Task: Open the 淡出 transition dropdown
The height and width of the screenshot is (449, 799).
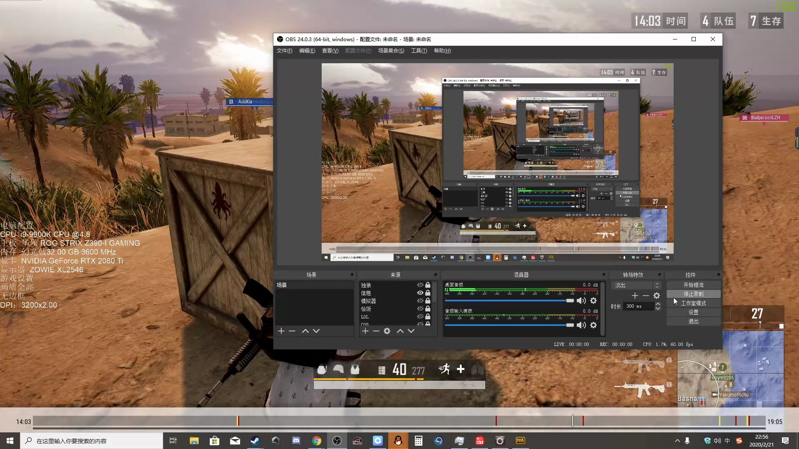Action: (636, 285)
